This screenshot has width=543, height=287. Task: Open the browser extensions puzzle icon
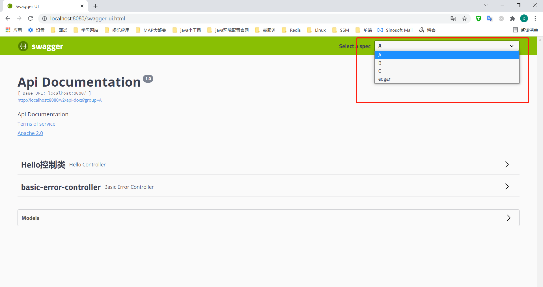click(x=512, y=19)
